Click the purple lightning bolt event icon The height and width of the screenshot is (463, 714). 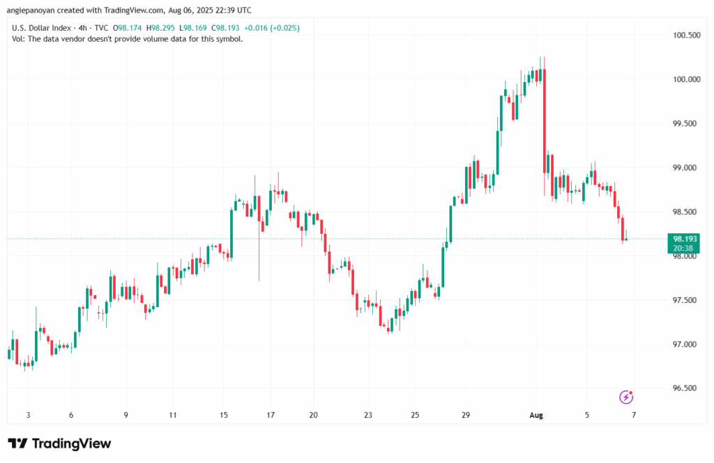pyautogui.click(x=626, y=397)
